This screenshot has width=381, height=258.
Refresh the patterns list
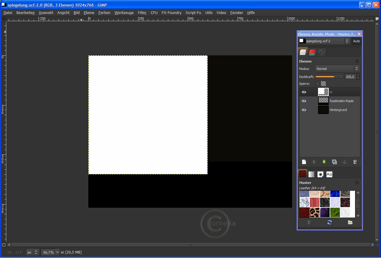329,222
